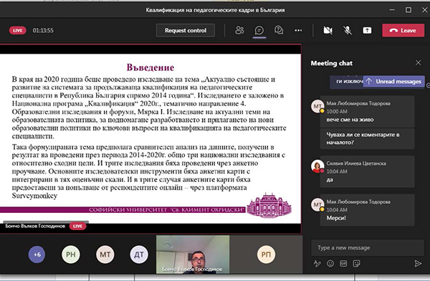Click the message 'вече сме на живо'

(x=350, y=120)
